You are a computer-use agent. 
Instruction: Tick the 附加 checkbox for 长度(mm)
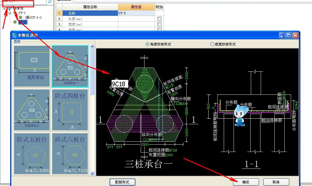click(x=159, y=19)
